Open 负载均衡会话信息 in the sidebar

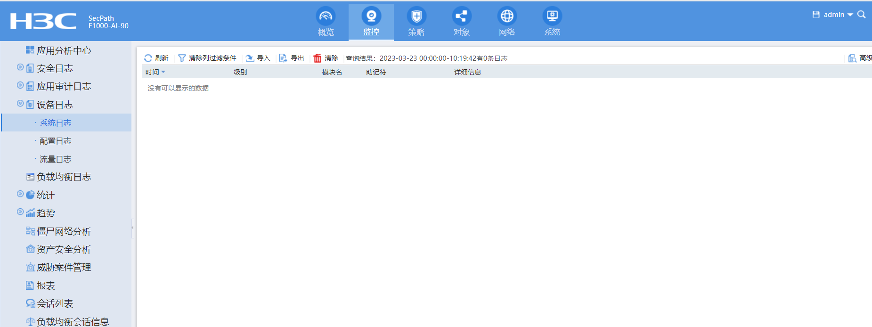pos(73,322)
